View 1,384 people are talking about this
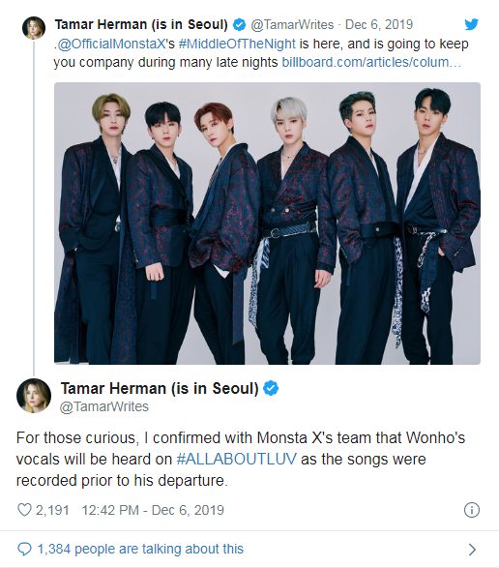This screenshot has width=499, height=568. click(x=140, y=550)
